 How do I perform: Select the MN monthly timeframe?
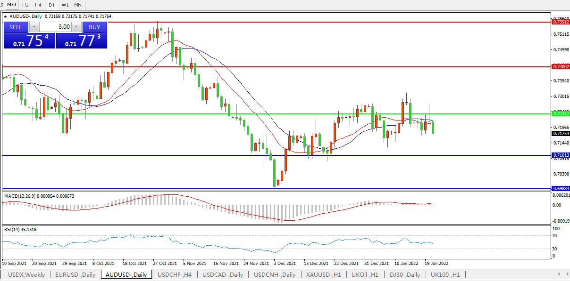click(x=78, y=5)
